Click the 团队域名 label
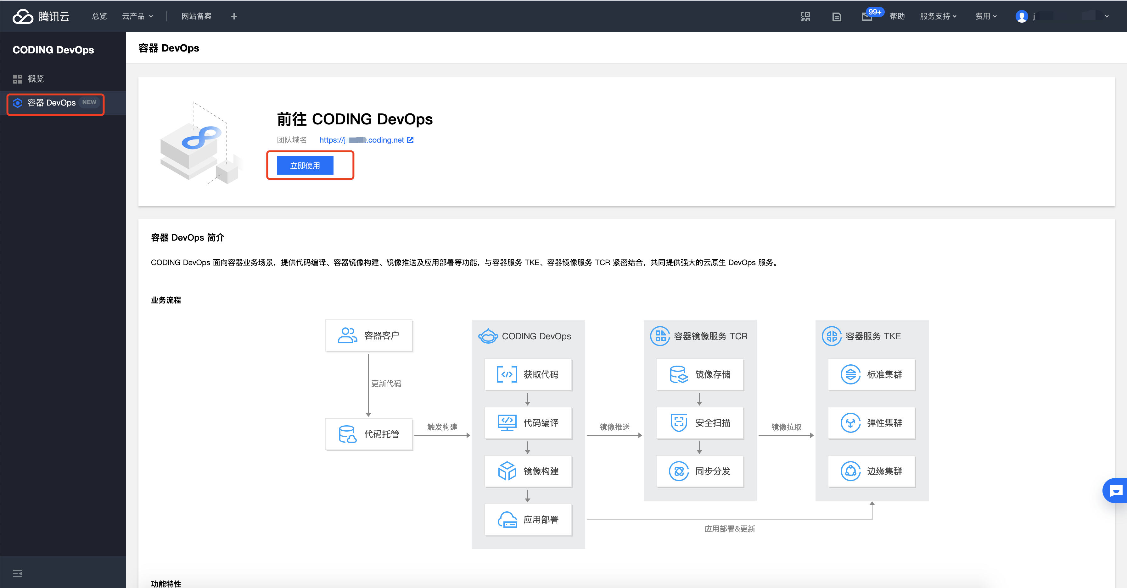The height and width of the screenshot is (588, 1127). (x=292, y=140)
